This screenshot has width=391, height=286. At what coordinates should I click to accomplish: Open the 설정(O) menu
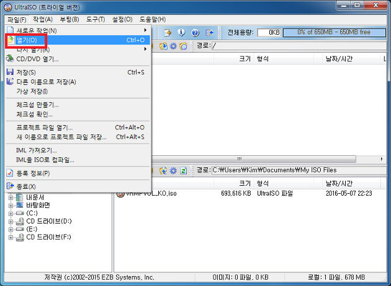coord(122,19)
